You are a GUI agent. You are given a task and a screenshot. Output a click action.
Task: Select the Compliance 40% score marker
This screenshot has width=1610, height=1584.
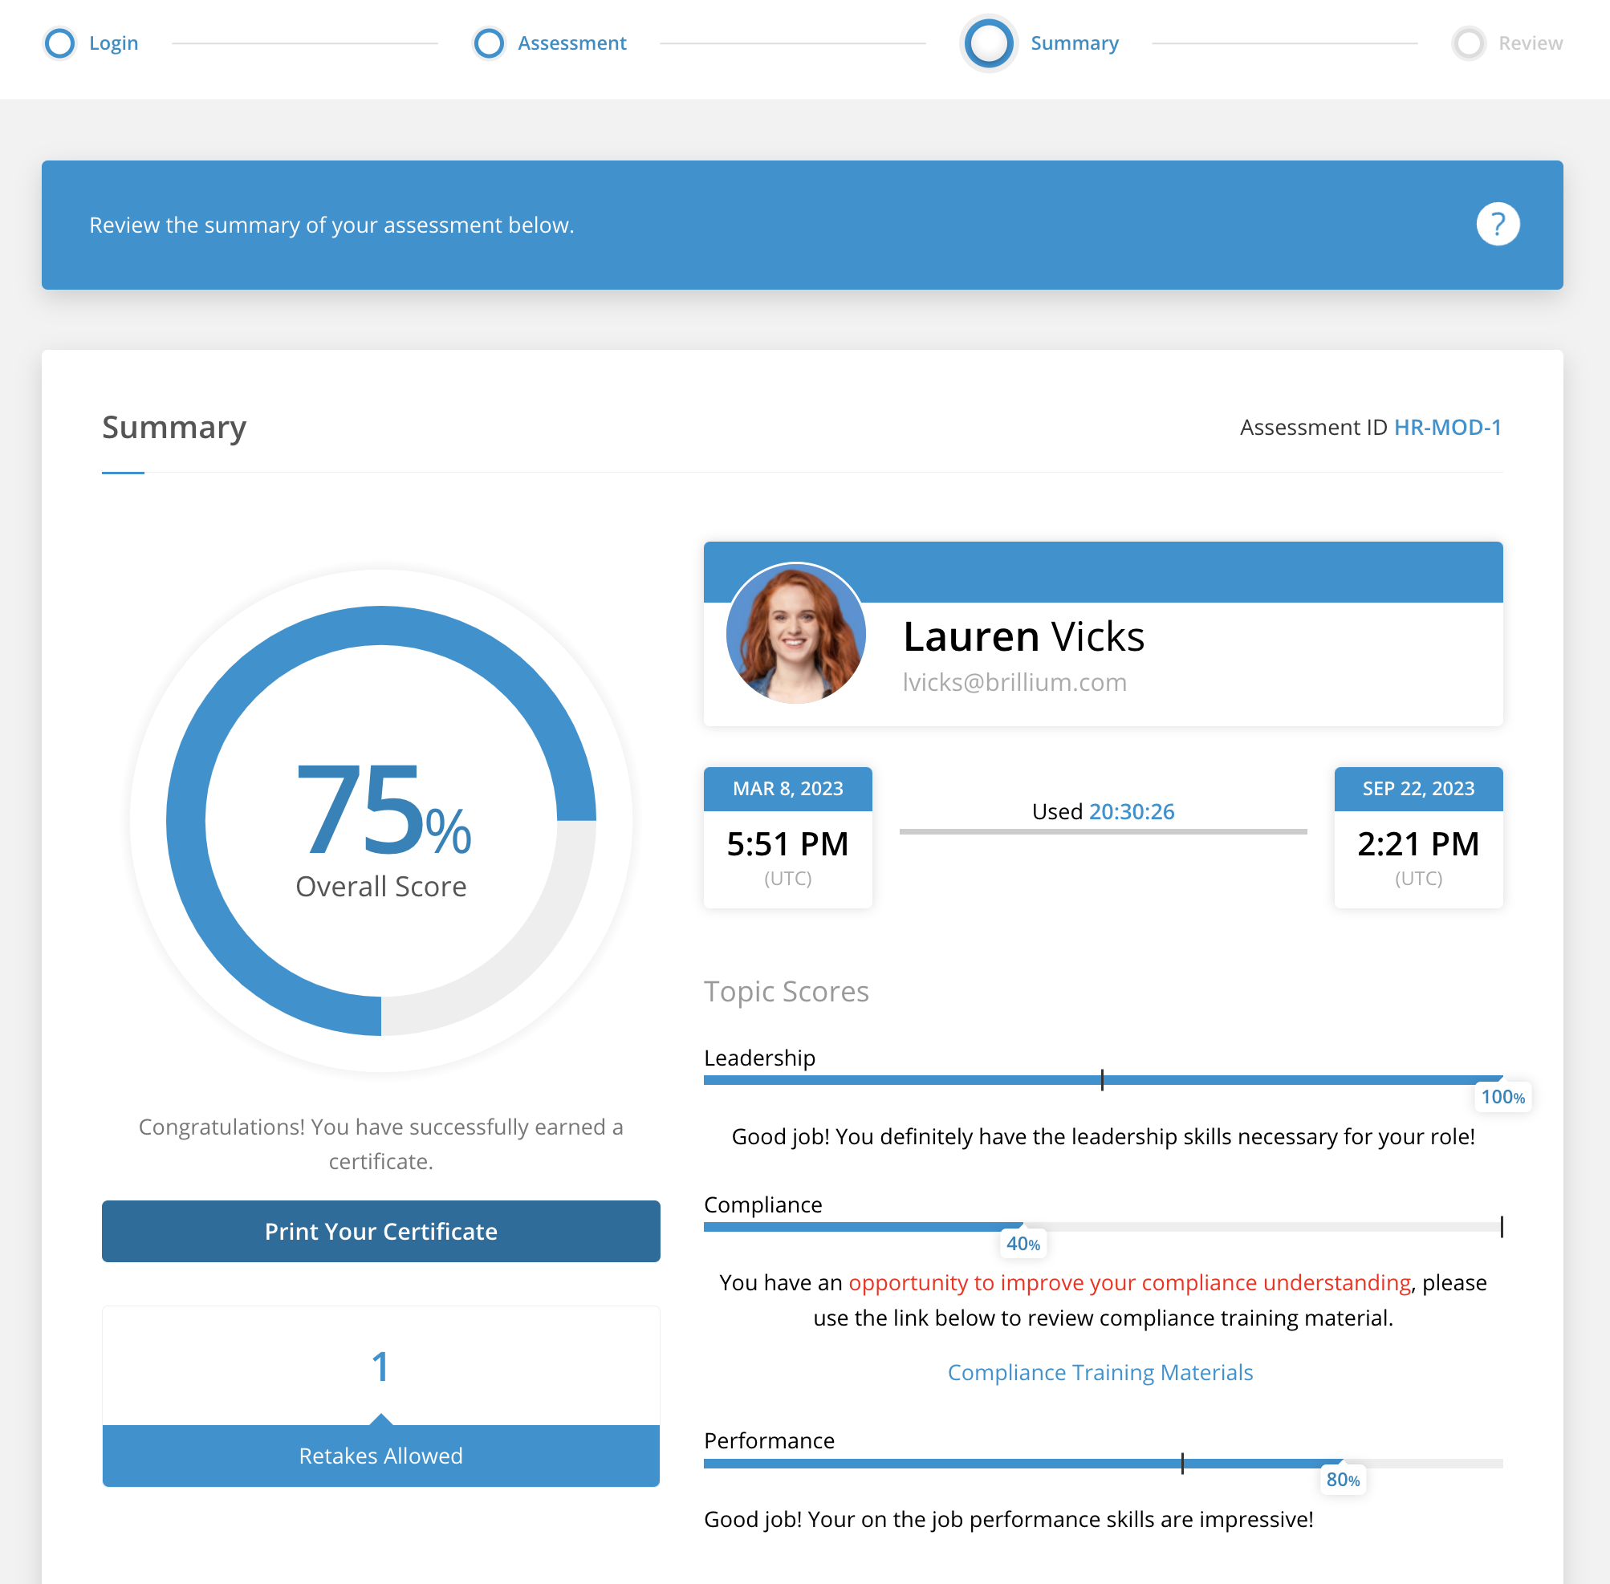pyautogui.click(x=1023, y=1244)
